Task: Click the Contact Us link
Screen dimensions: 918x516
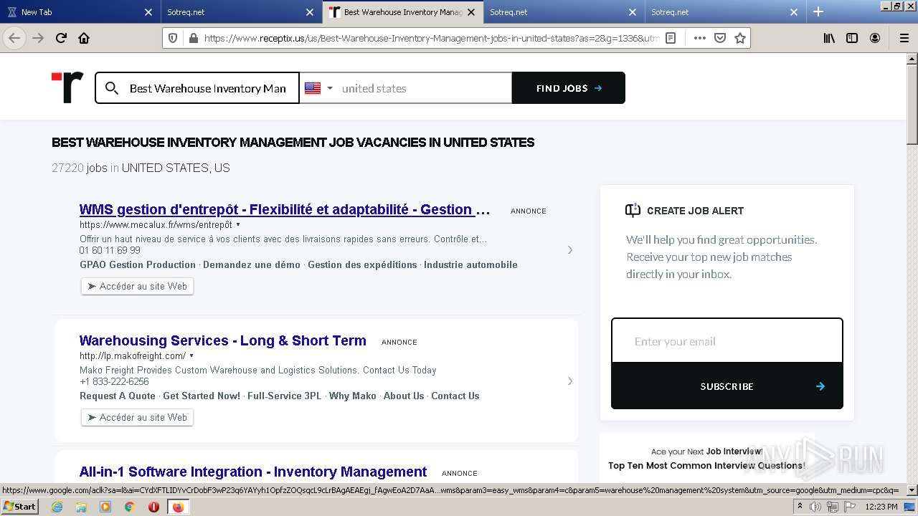Action: coord(455,396)
